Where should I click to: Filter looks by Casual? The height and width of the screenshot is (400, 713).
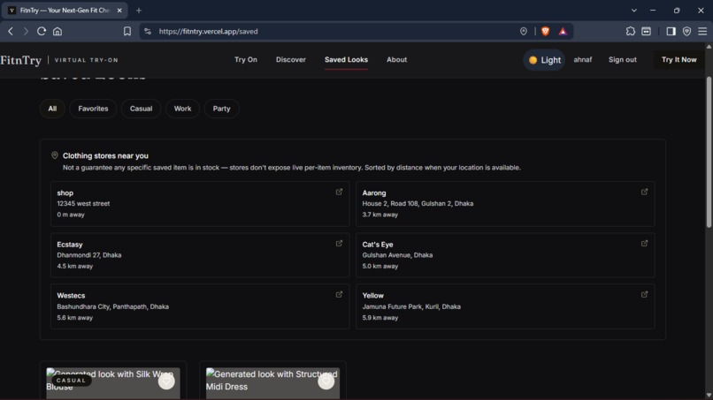[141, 109]
